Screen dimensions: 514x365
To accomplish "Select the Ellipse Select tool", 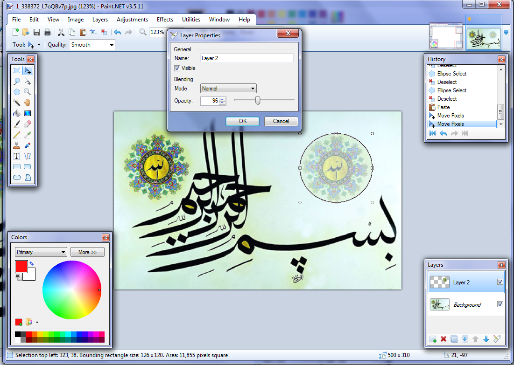I will [17, 92].
